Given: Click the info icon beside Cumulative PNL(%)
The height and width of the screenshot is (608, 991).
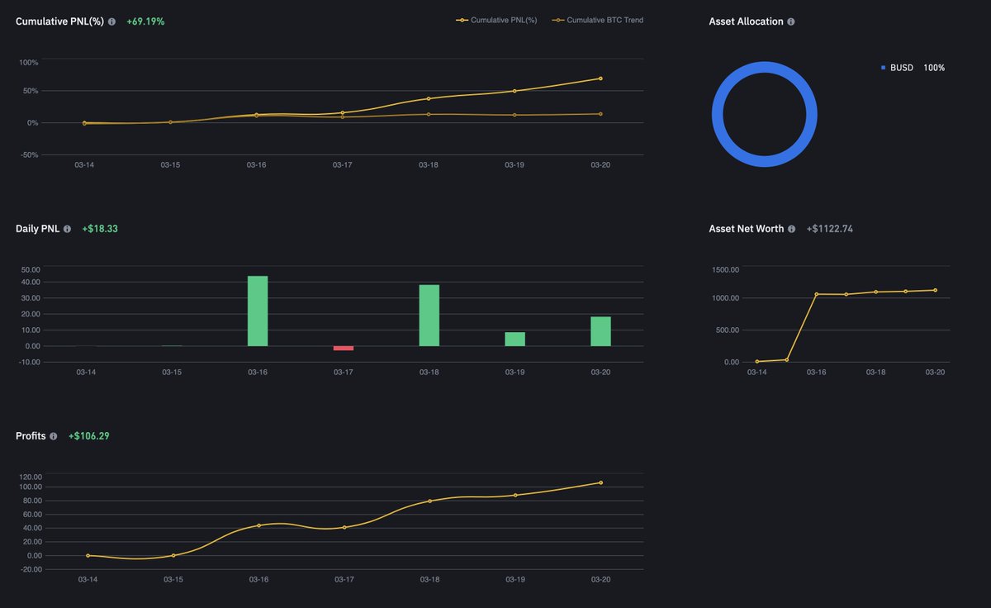Looking at the screenshot, I should 111,21.
